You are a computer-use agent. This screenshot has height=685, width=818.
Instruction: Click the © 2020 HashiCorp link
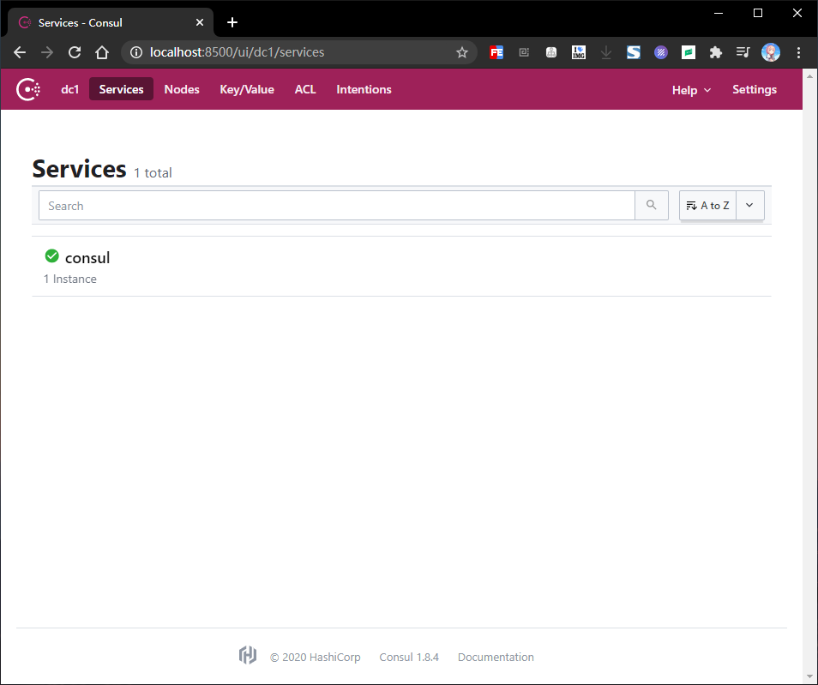[315, 657]
